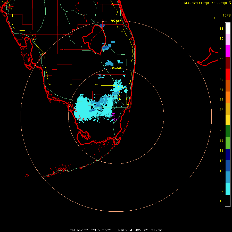Click the legend value 26
Screen dimensions: 232x232
coord(221,130)
